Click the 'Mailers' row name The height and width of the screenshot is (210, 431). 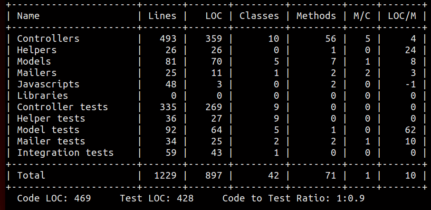(x=37, y=73)
